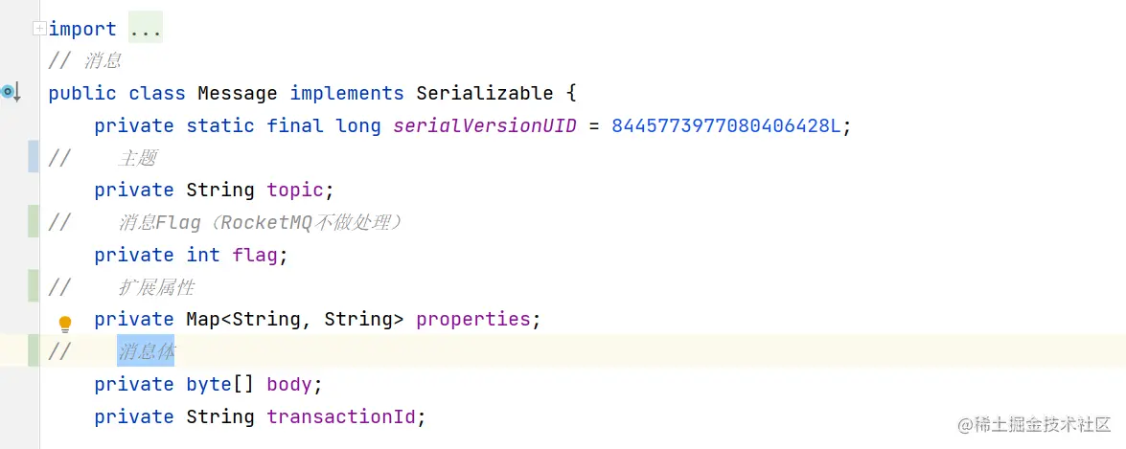Click the transactionId field identifier

(341, 416)
